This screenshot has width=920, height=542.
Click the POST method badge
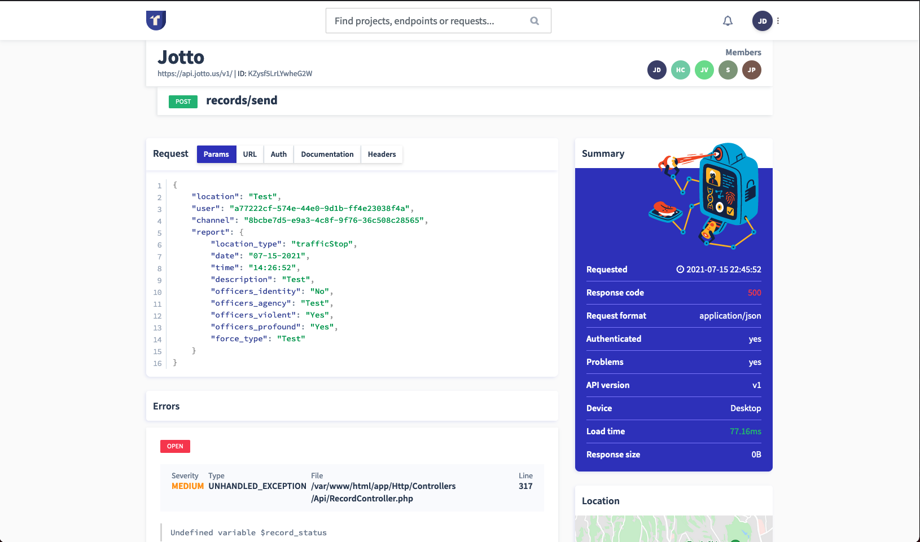183,102
